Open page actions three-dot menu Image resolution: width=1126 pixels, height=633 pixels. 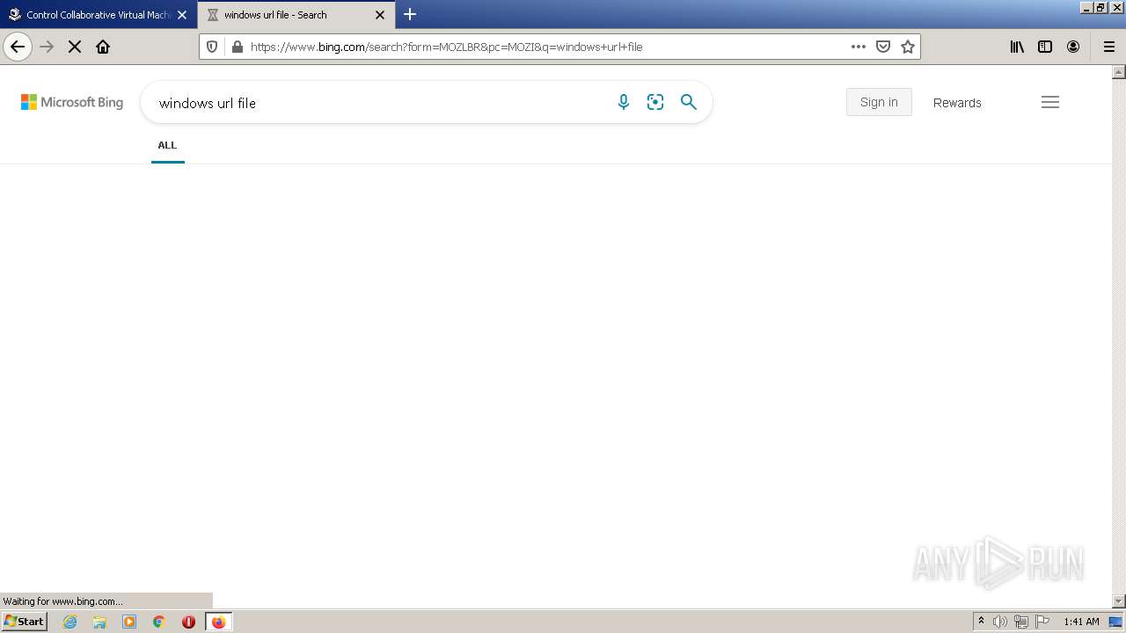(859, 47)
